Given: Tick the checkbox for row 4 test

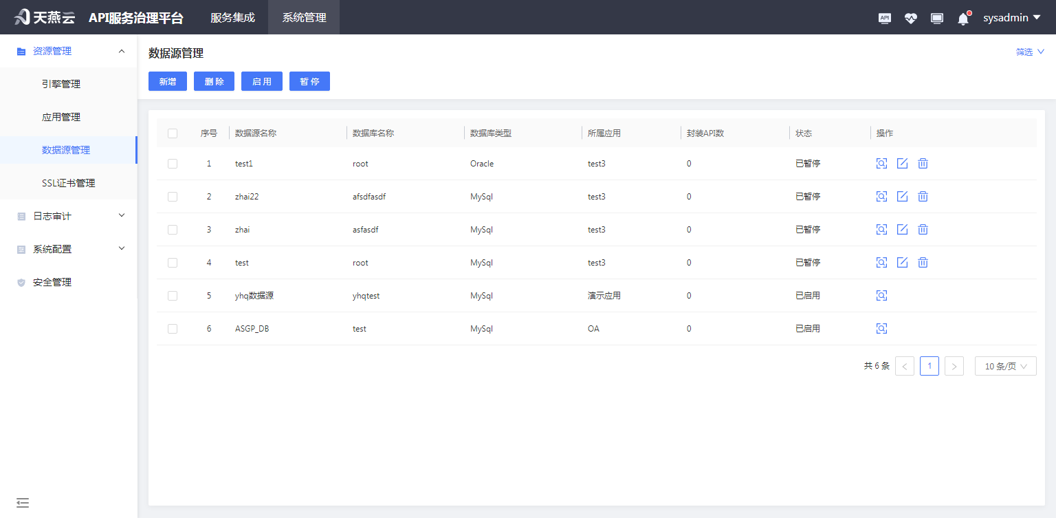Looking at the screenshot, I should click(173, 262).
